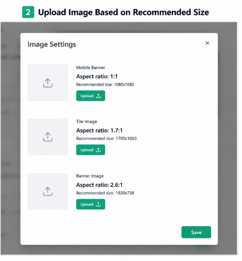Click the Upload Image Based on Recommended Size heading
The image size is (242, 261).
[x=124, y=12]
